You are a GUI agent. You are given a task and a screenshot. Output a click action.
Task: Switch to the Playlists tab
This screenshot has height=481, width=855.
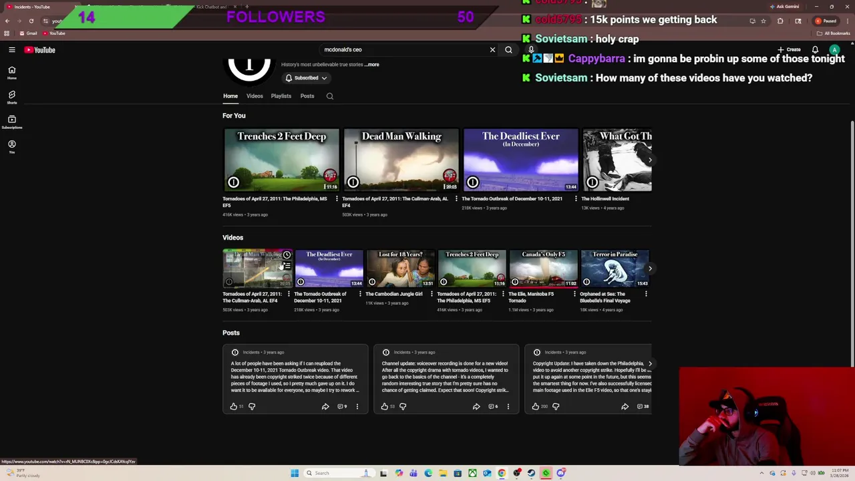point(281,96)
